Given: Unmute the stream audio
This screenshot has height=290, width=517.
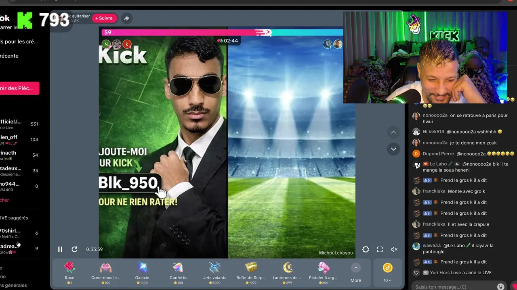Looking at the screenshot, I should pos(394,249).
